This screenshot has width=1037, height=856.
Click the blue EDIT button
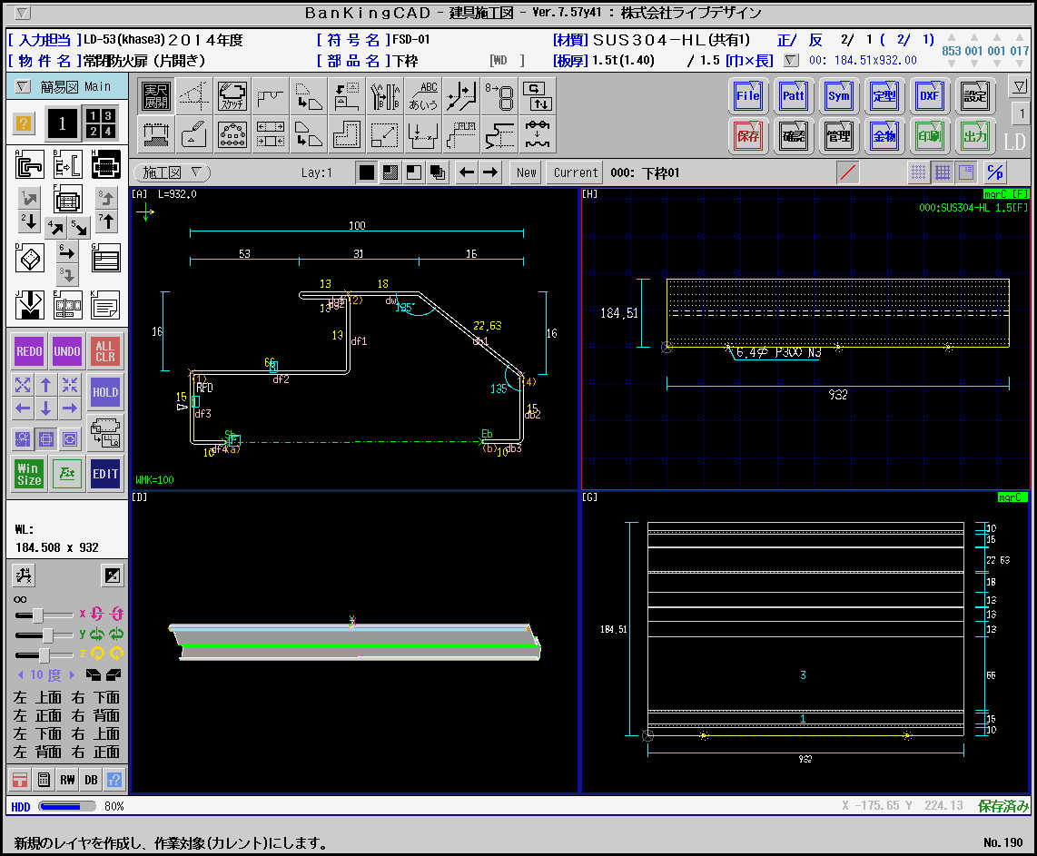pos(105,474)
